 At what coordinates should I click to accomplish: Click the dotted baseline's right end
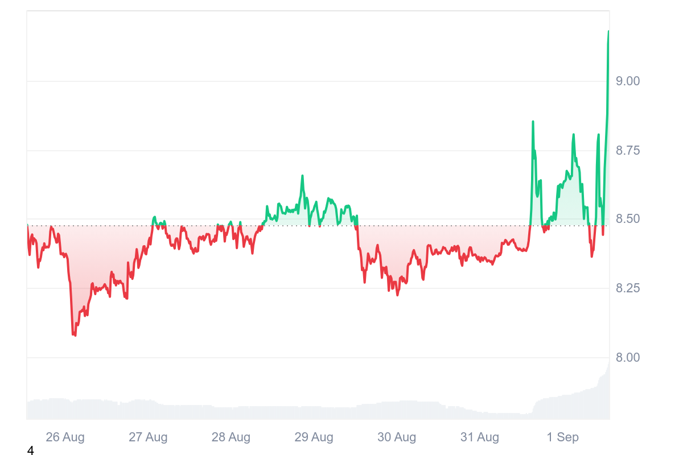pyautogui.click(x=608, y=226)
